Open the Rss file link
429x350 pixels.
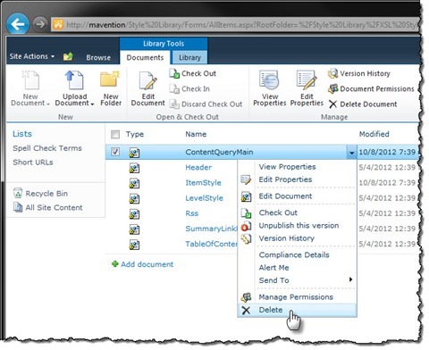[x=191, y=213]
